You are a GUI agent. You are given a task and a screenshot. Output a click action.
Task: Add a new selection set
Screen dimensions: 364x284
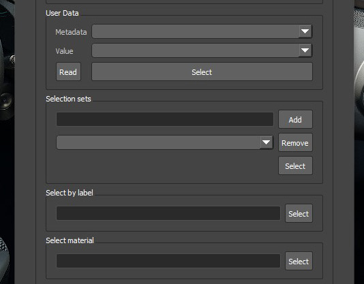[x=295, y=119]
